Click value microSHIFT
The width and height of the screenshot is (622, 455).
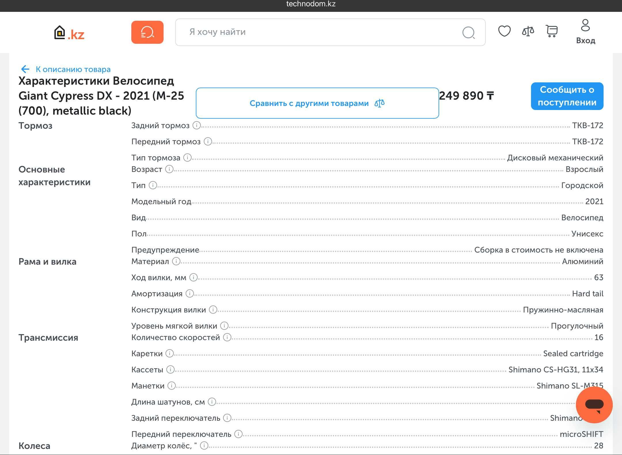point(581,434)
